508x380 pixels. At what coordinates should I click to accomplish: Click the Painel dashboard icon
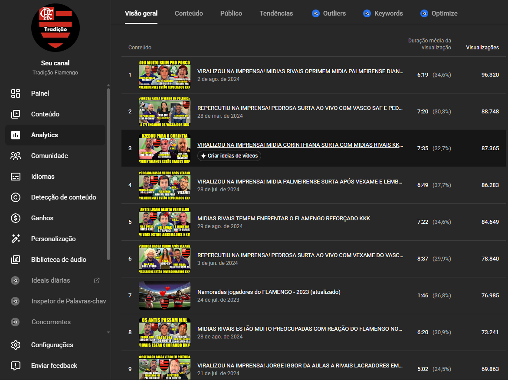point(16,93)
